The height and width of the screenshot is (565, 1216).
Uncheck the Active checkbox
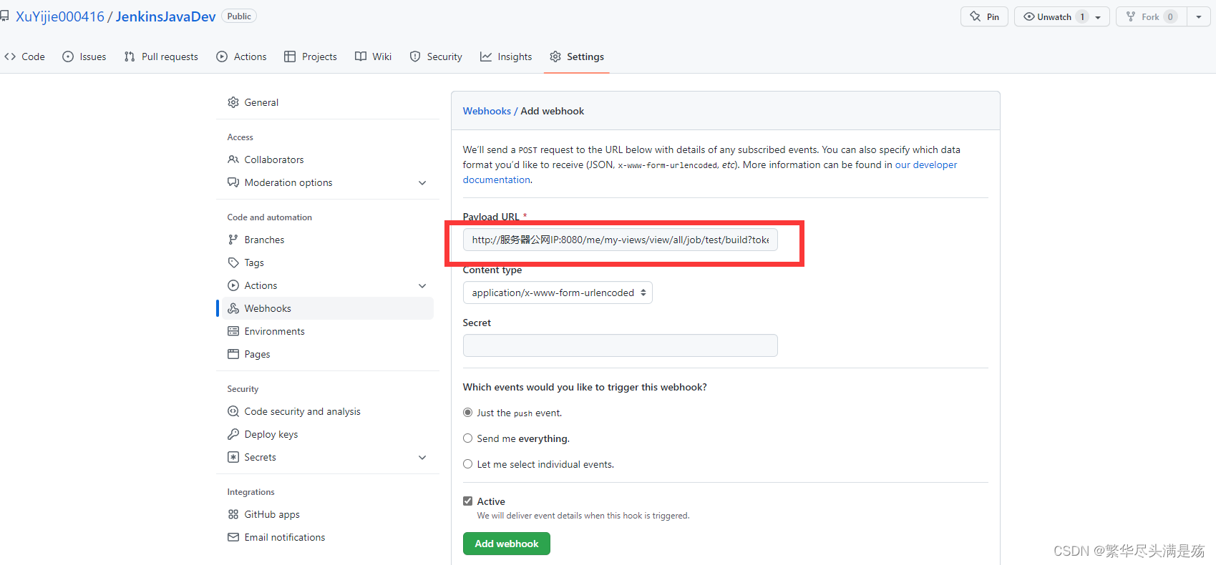pyautogui.click(x=468, y=501)
